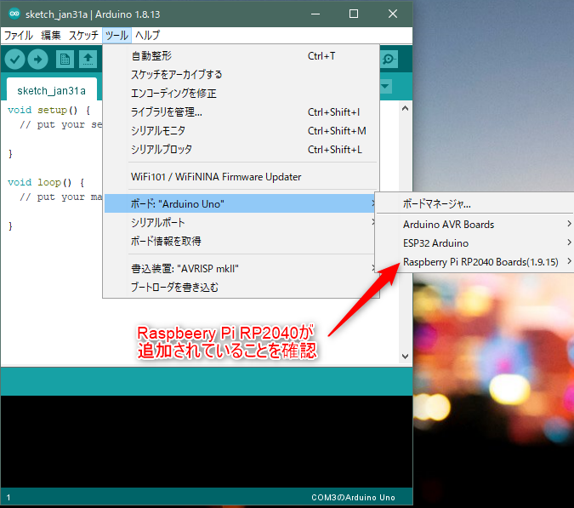Open the ファイル menu
This screenshot has height=508, width=574.
click(19, 35)
